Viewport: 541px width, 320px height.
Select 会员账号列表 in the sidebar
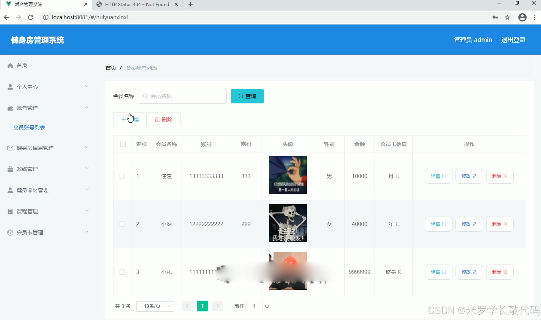click(x=30, y=127)
